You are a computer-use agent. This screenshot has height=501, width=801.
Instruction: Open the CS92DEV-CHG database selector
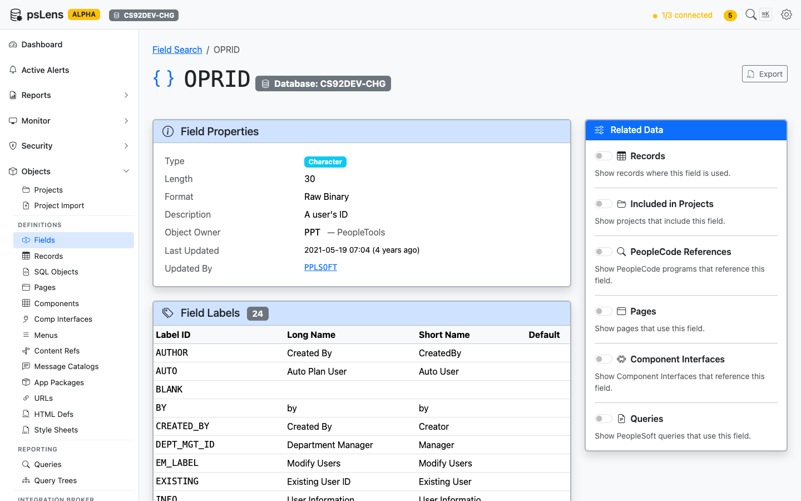tap(144, 16)
